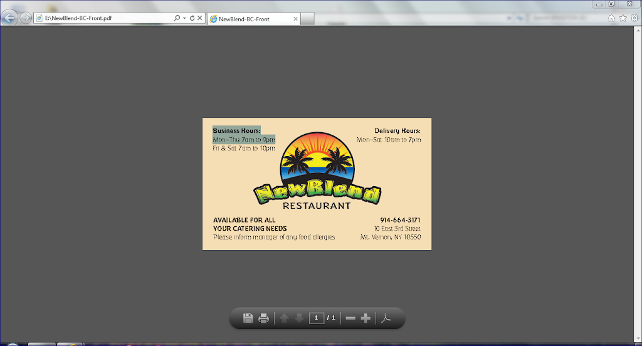Go to previous page with up arrow

(x=284, y=318)
